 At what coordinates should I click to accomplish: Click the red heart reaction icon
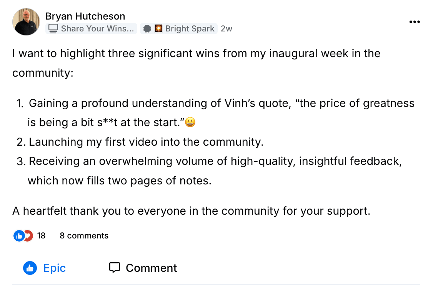[28, 235]
